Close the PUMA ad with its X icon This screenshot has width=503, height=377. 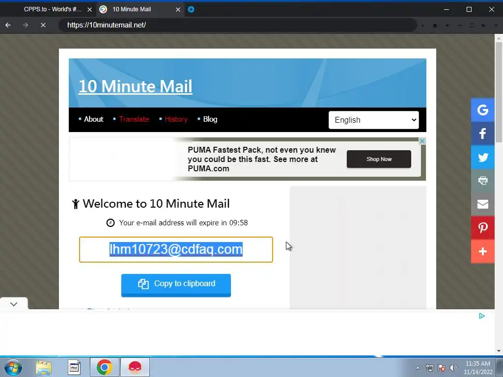422,141
